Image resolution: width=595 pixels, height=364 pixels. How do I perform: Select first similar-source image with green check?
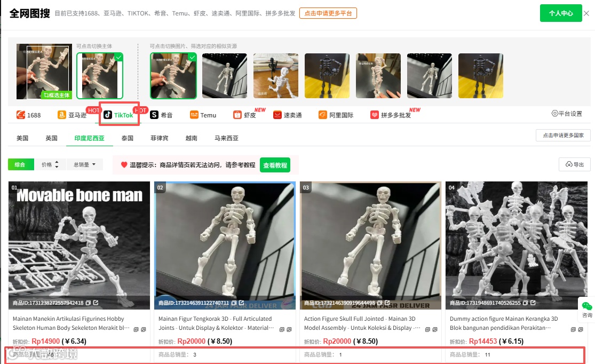click(173, 76)
